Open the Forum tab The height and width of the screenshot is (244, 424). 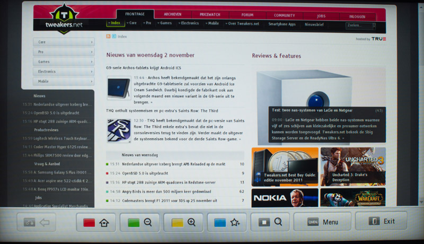coord(248,15)
